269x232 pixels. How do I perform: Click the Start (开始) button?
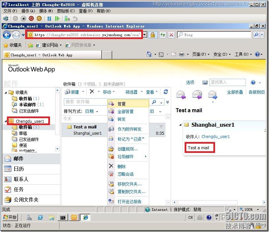coord(10,217)
